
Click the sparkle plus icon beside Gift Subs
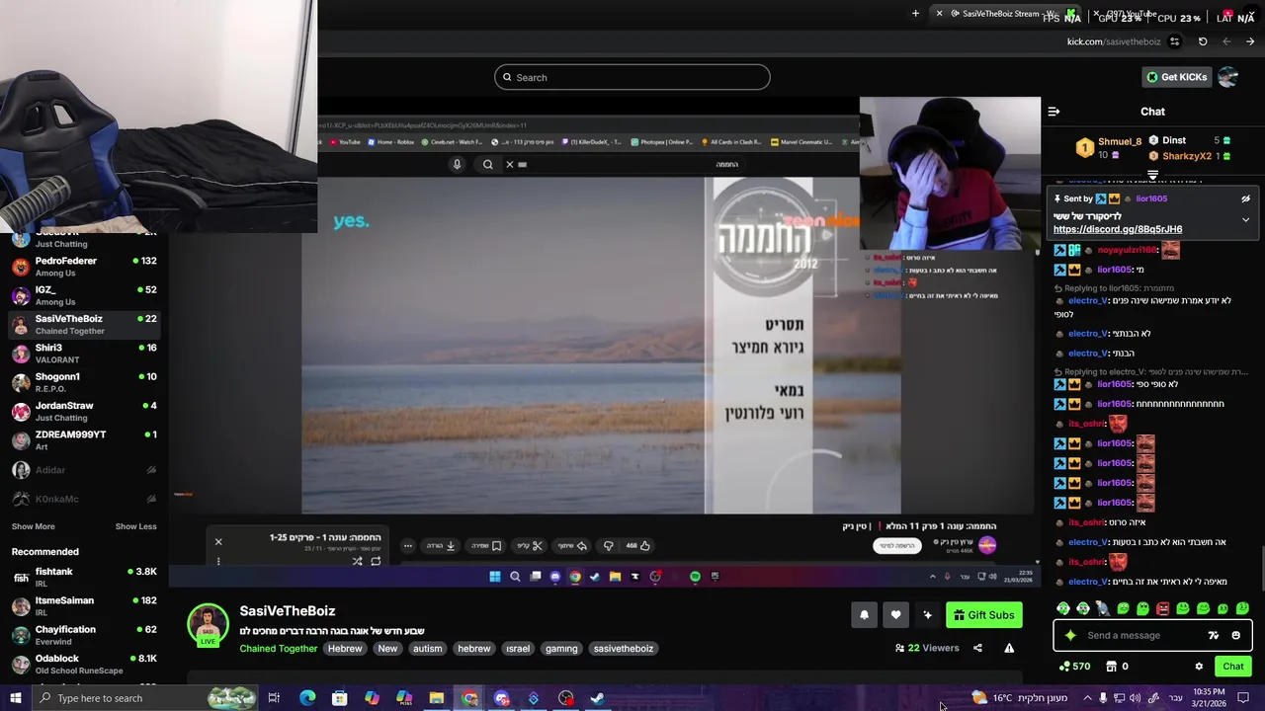pos(927,615)
